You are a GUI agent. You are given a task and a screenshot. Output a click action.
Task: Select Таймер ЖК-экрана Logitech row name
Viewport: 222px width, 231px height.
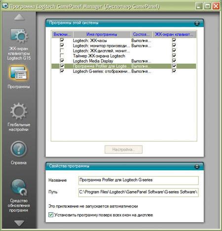pyautogui.click(x=99, y=56)
